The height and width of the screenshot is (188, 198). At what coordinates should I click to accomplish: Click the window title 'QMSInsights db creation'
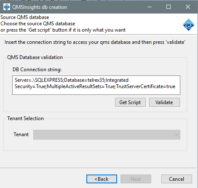40,7
